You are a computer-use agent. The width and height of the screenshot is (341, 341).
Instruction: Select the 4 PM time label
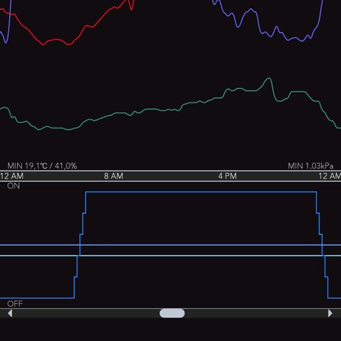[x=227, y=176]
